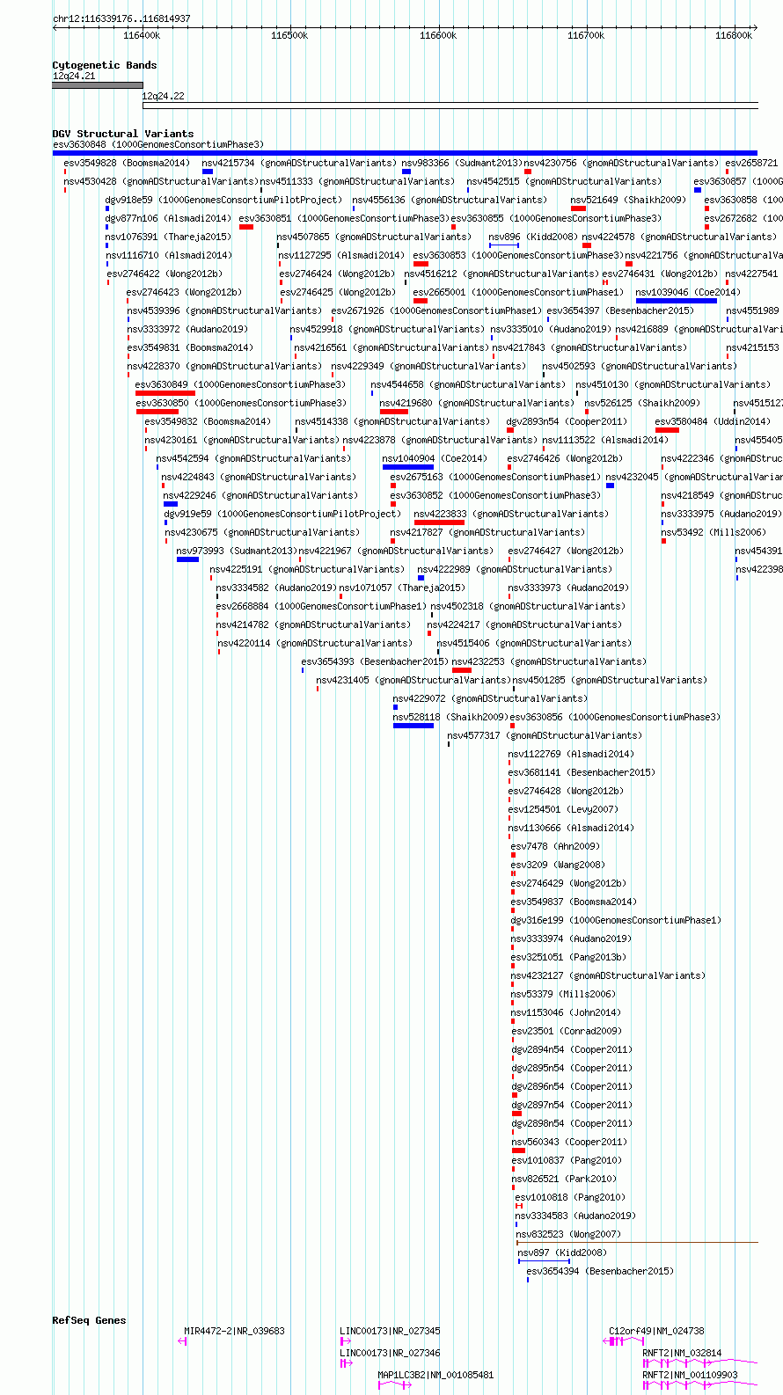Select the 116600k ruler tick label
The width and height of the screenshot is (783, 1395).
pos(438,35)
